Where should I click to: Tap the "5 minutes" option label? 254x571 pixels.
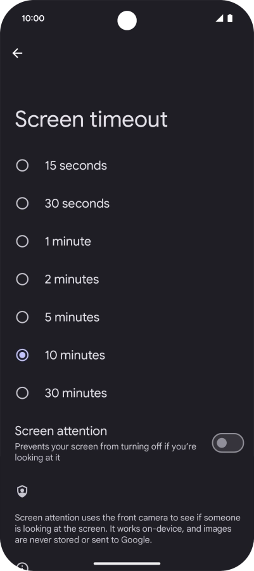pyautogui.click(x=72, y=317)
